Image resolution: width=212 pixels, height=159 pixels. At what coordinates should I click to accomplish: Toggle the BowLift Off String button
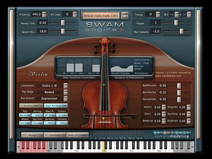click(49, 115)
